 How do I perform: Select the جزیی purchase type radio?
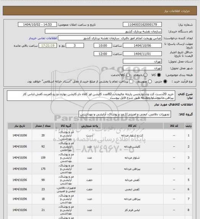point(165,81)
